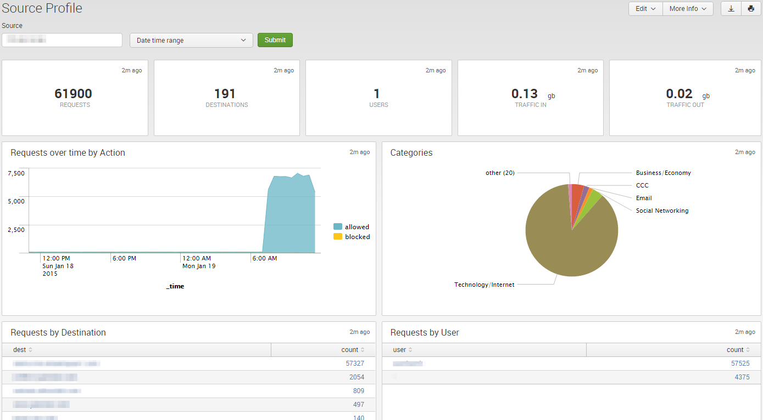Click the Requests over time by Action title
The height and width of the screenshot is (420, 763).
[x=68, y=153]
